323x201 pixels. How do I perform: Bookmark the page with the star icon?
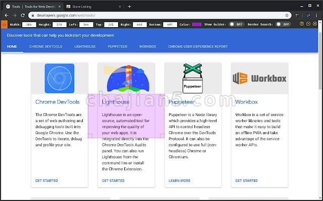(x=287, y=16)
